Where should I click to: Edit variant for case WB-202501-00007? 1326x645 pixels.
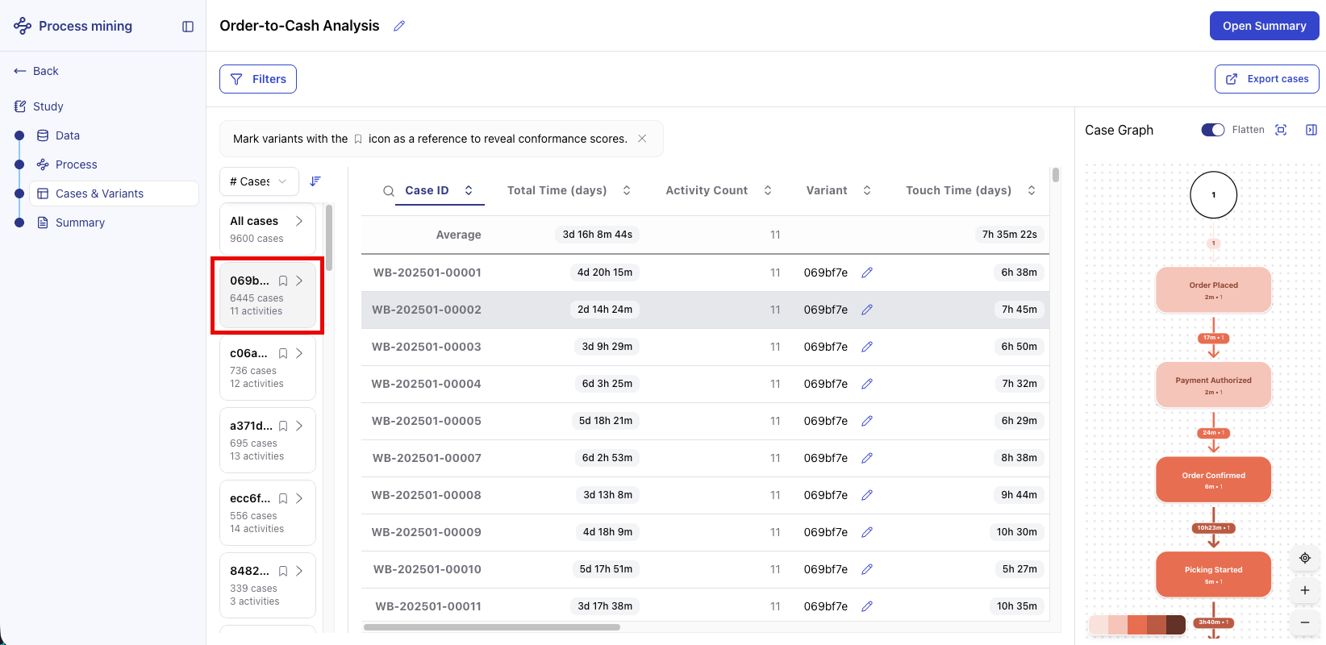(x=867, y=458)
